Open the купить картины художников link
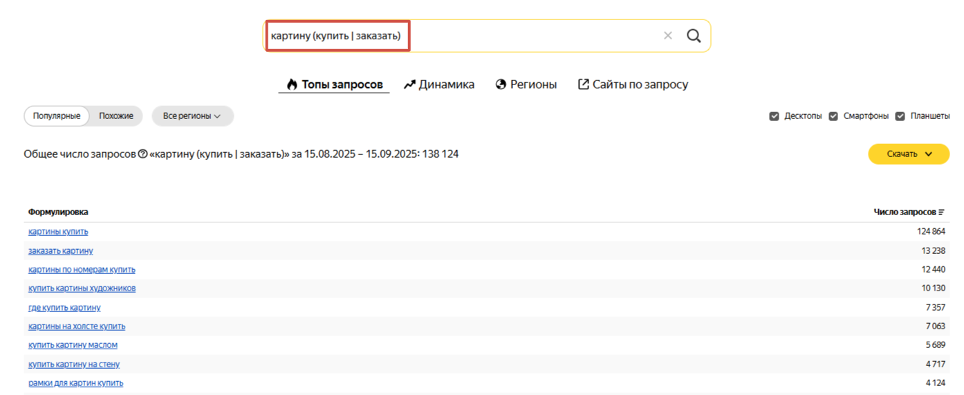 click(x=82, y=288)
